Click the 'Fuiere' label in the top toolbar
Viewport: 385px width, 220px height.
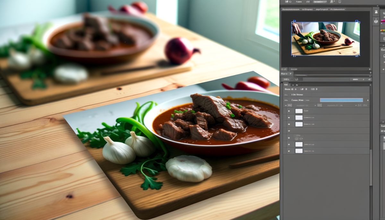point(299,2)
